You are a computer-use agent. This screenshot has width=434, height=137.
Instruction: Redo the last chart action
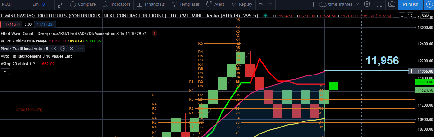[270, 4]
